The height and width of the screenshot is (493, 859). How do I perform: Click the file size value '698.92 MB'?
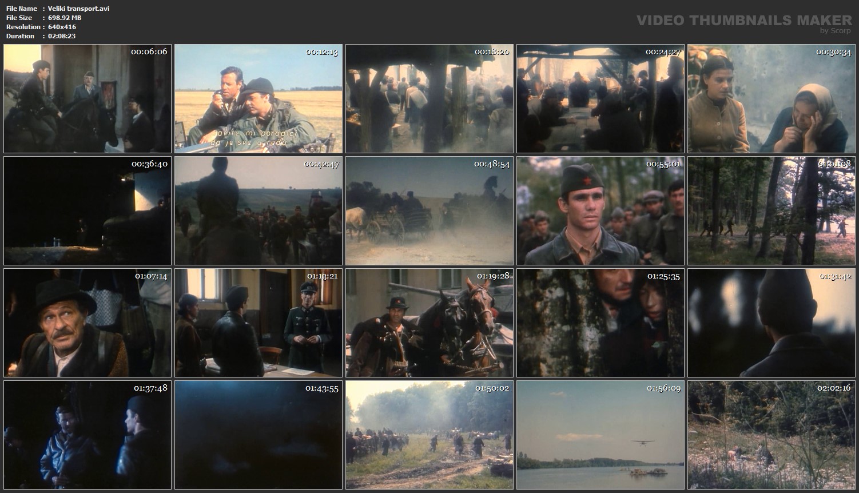(x=65, y=18)
